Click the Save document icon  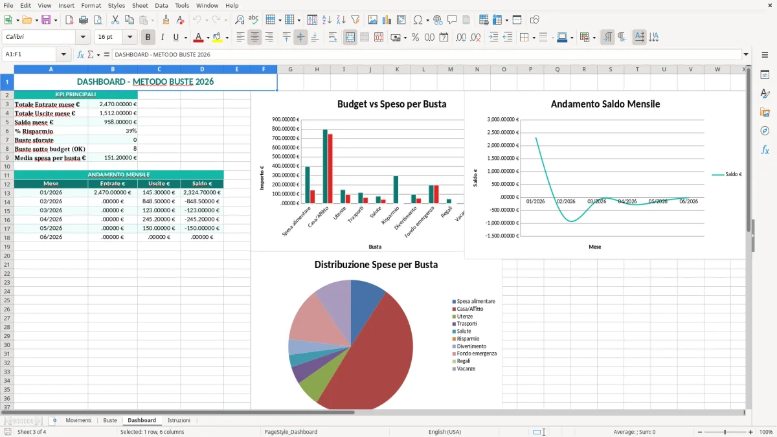point(46,20)
